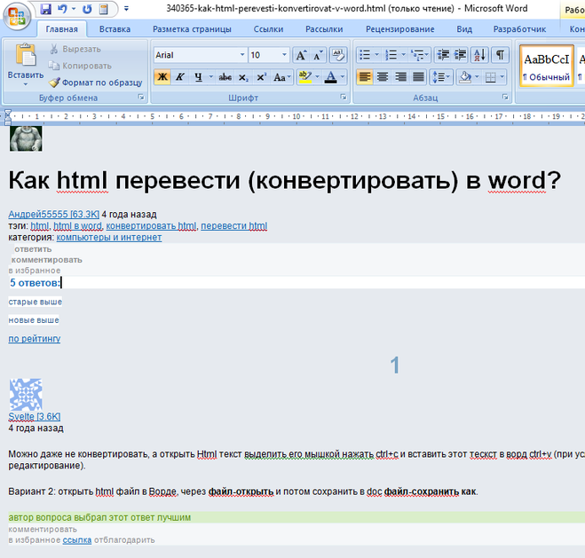Align text left

point(365,77)
